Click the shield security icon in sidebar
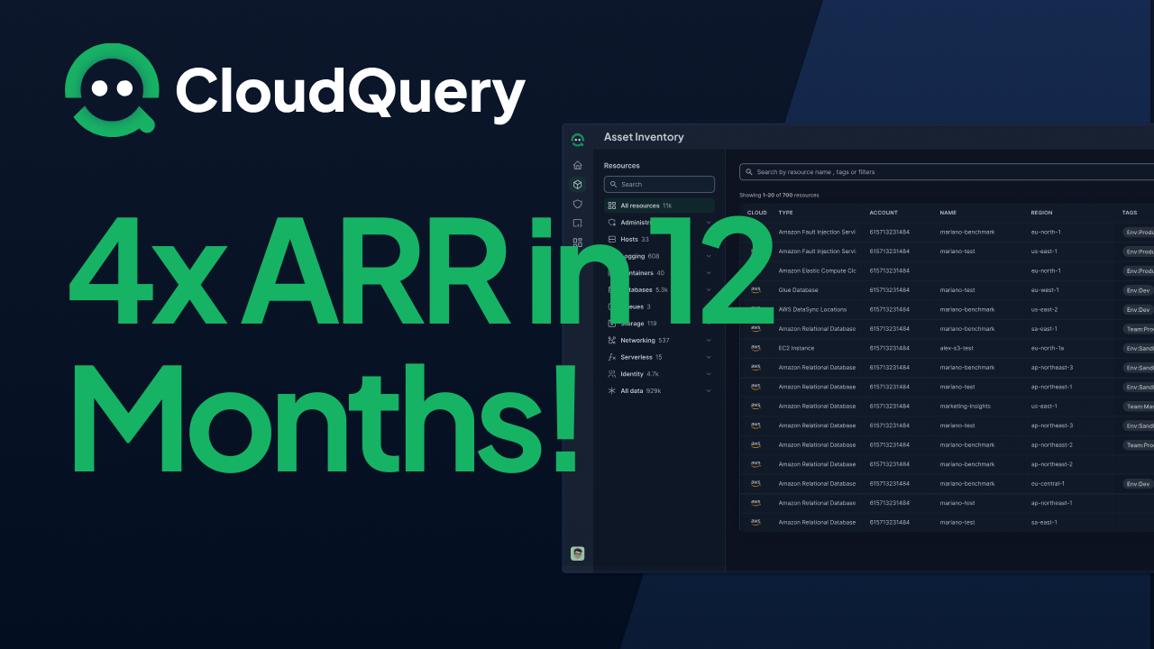This screenshot has height=649, width=1154. (577, 204)
